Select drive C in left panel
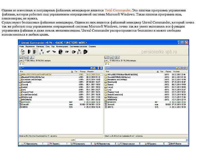This screenshot has height=150, width=200. coord(21,57)
